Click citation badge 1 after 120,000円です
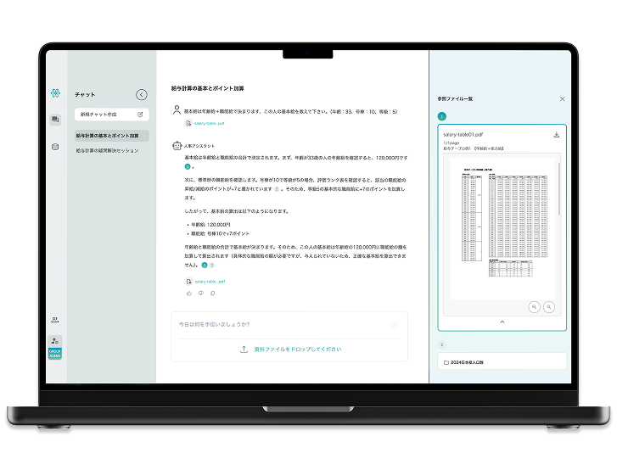The width and height of the screenshot is (617, 464). pyautogui.click(x=188, y=167)
